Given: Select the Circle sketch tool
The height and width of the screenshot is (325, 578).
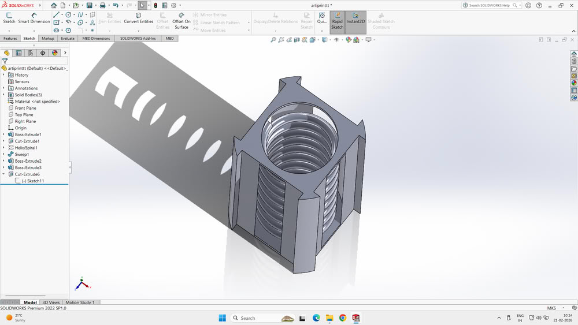Looking at the screenshot, I should tap(68, 15).
